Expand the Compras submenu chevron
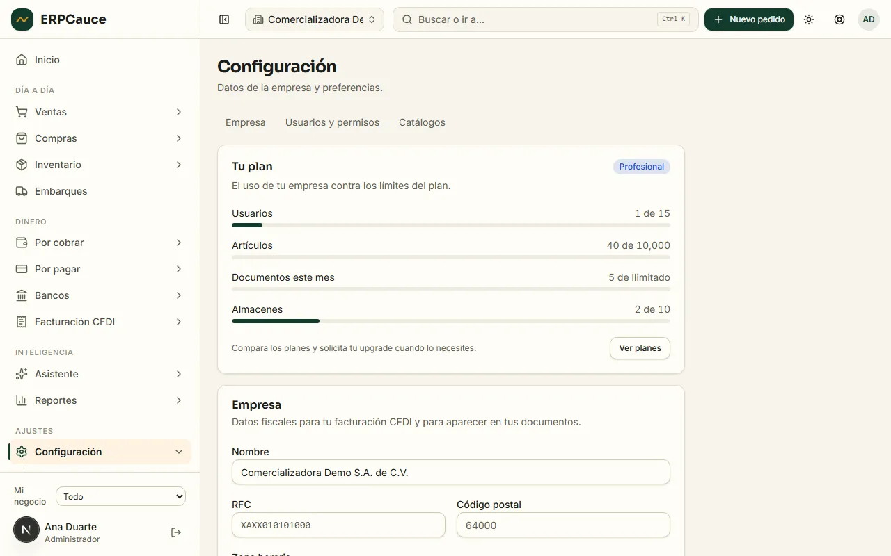The height and width of the screenshot is (556, 891). pyautogui.click(x=179, y=138)
